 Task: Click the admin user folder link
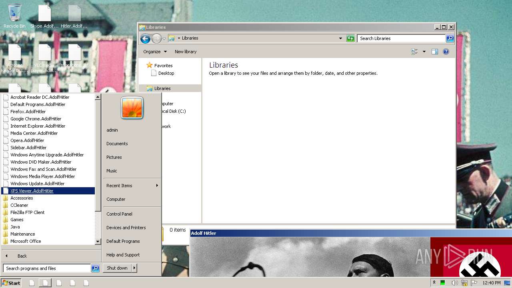tap(112, 130)
